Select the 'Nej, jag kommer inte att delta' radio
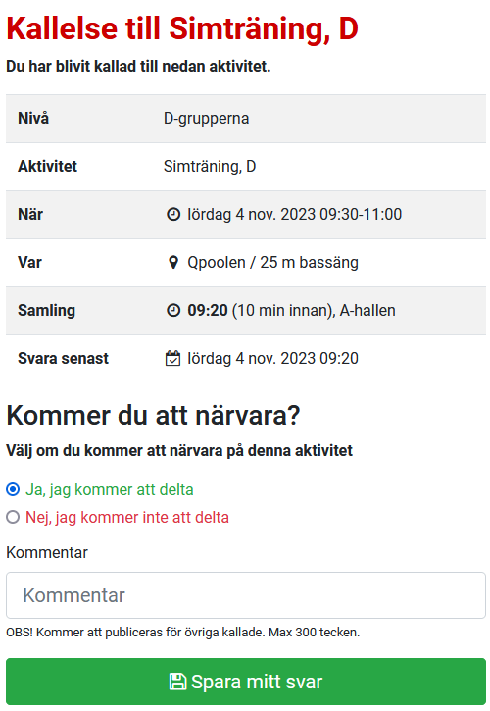The image size is (490, 711). 13,517
